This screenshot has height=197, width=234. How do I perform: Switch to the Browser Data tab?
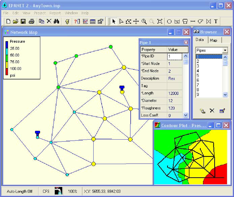tap(200, 40)
